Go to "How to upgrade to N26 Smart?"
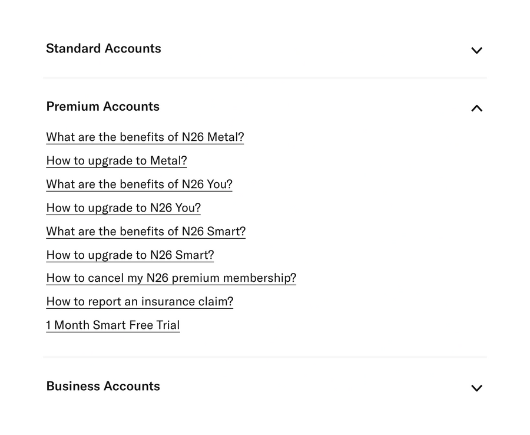Viewport: 530px width, 435px height. coord(130,255)
